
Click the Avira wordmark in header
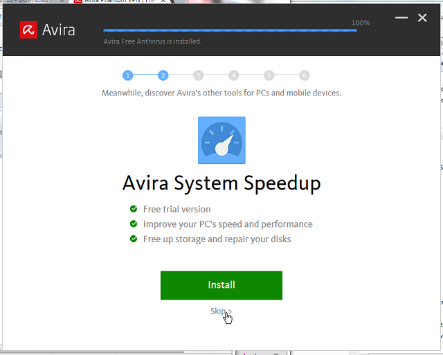[59, 30]
